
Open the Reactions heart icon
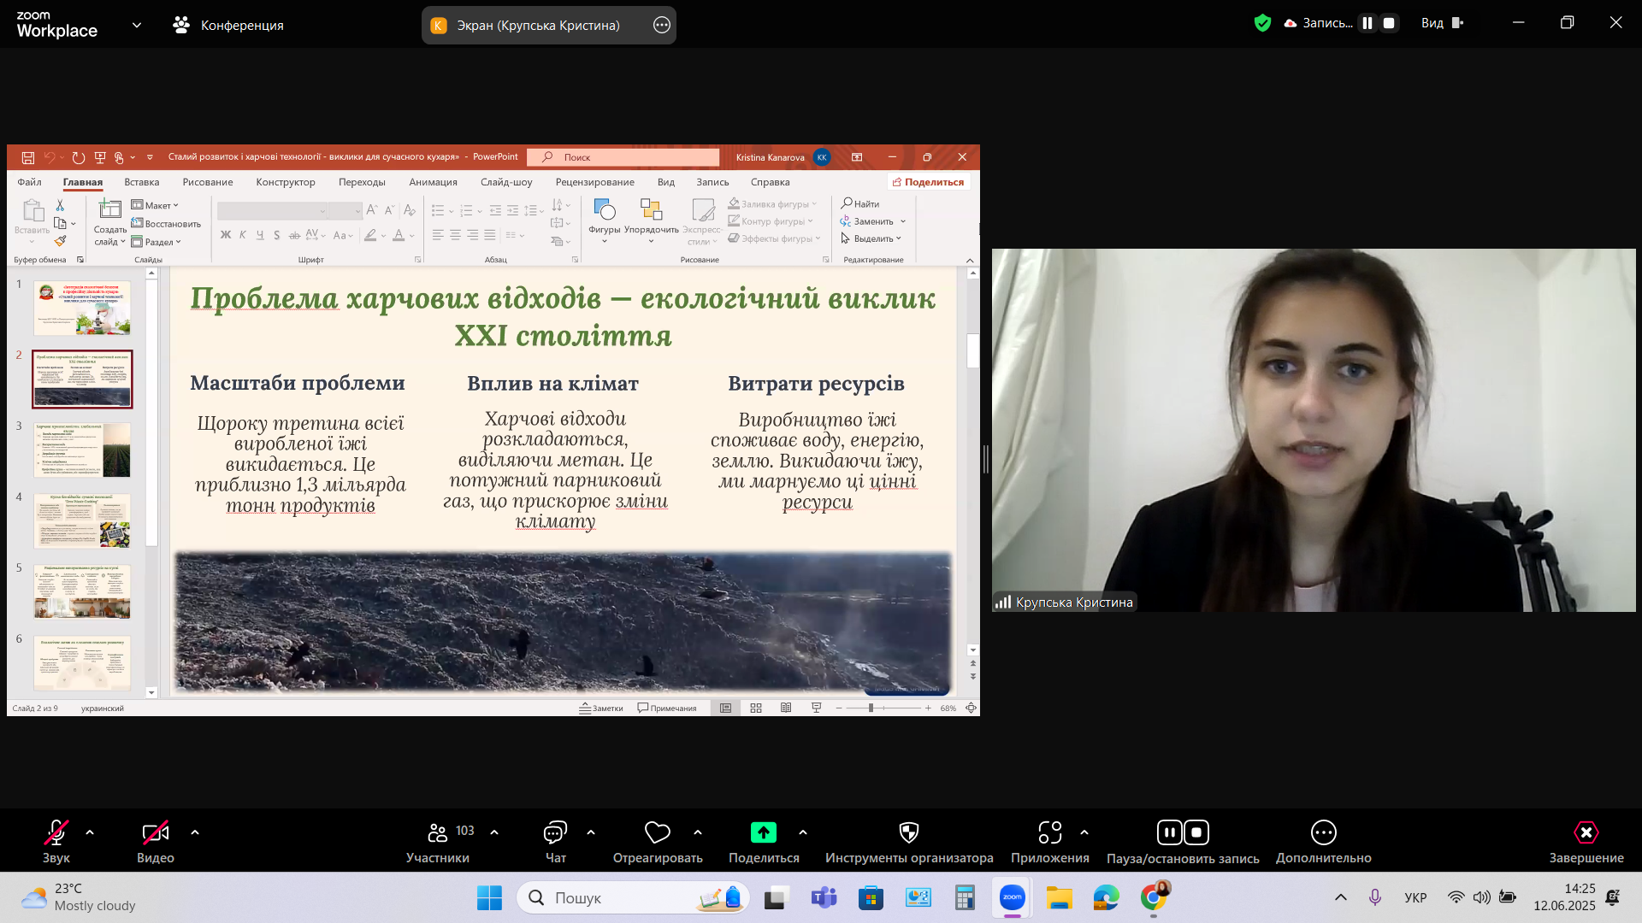pyautogui.click(x=657, y=832)
